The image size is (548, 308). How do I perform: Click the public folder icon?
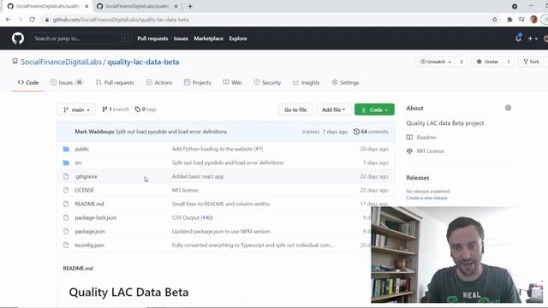pos(66,149)
